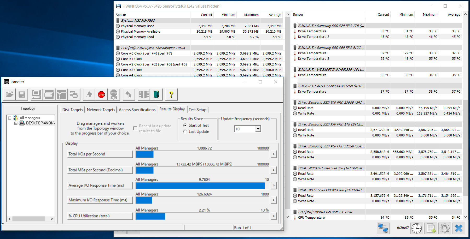The width and height of the screenshot is (470, 239).
Task: Switch to the Disk Targets tab
Action: click(73, 110)
